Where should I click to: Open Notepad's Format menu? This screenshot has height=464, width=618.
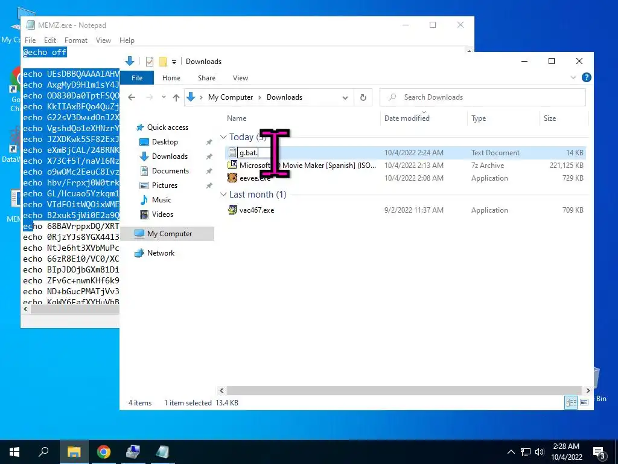point(75,40)
